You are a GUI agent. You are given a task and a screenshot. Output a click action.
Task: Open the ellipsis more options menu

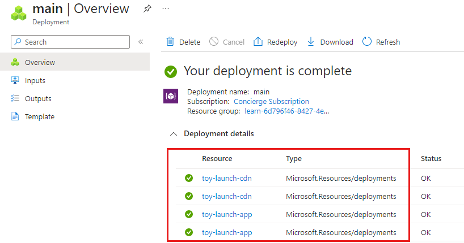tap(166, 9)
